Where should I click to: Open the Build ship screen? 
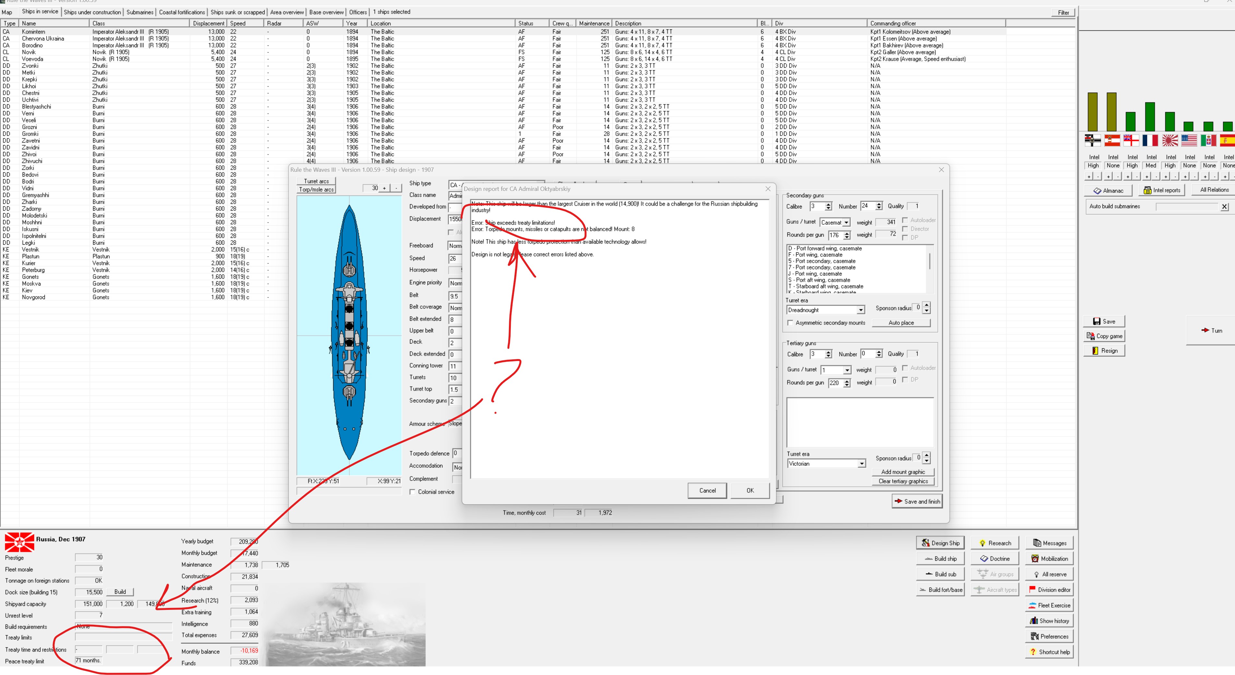(x=940, y=559)
